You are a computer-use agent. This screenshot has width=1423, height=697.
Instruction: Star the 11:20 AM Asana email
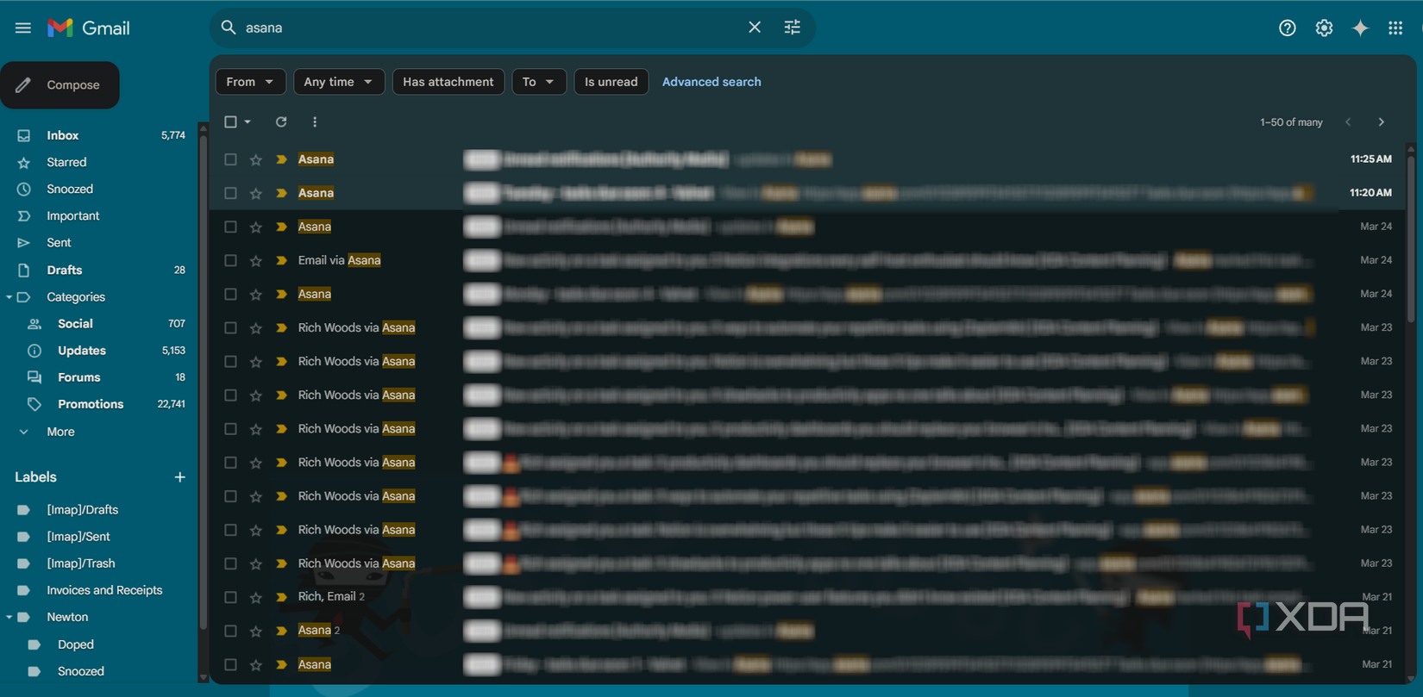[x=256, y=193]
